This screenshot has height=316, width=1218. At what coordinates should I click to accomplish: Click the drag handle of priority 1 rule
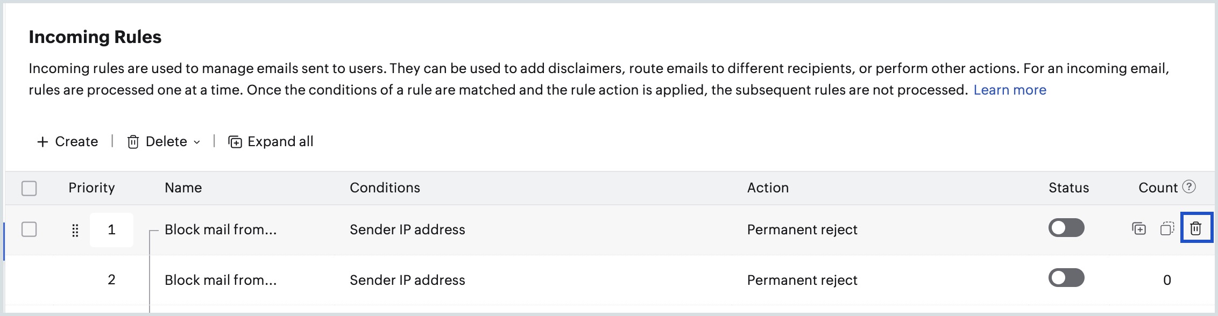coord(75,230)
